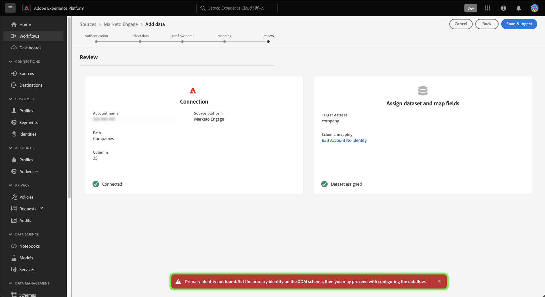Click the Services gear icon
Viewport: 545px width, 297px height.
coord(14,269)
